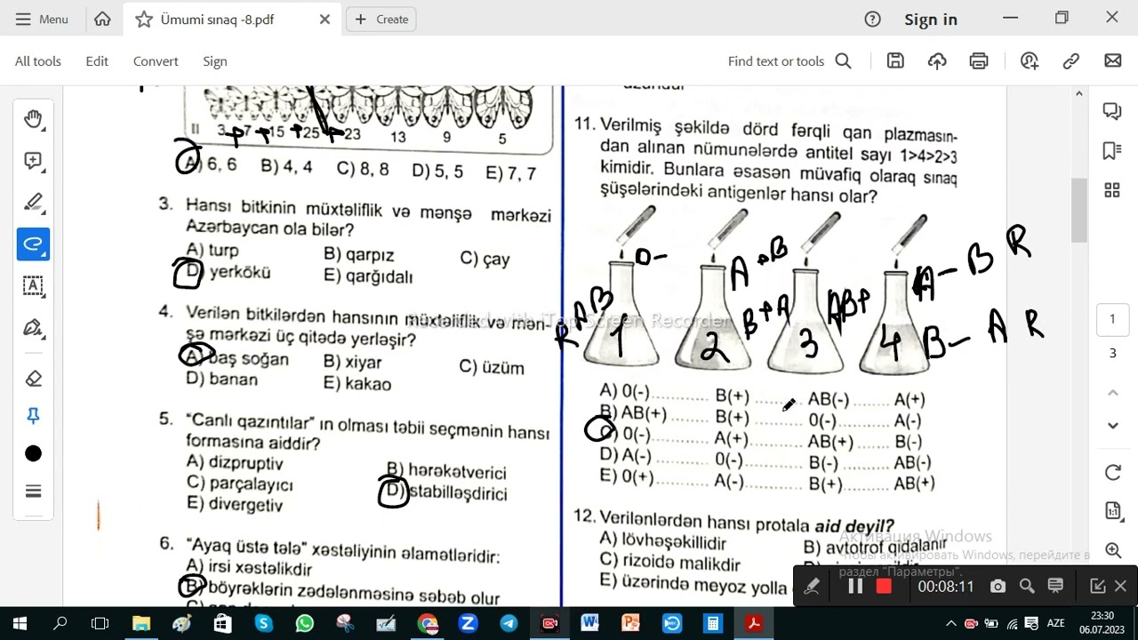Screen dimensions: 1138x640
Task: Click answer text 'A) turp'
Action: [x=212, y=250]
